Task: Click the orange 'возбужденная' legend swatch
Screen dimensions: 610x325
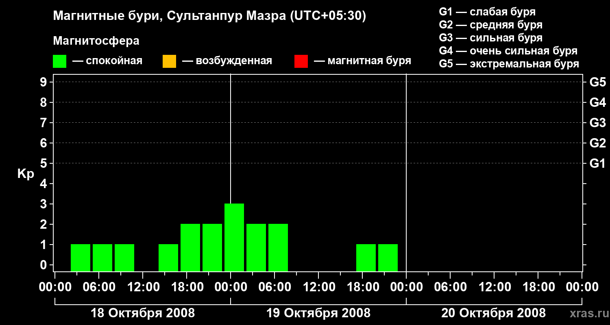Action: 169,61
